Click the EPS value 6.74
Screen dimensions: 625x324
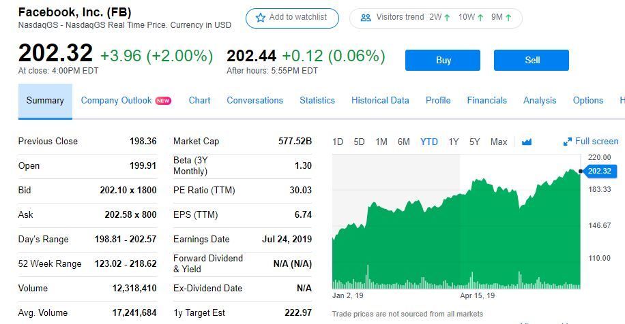tap(303, 214)
